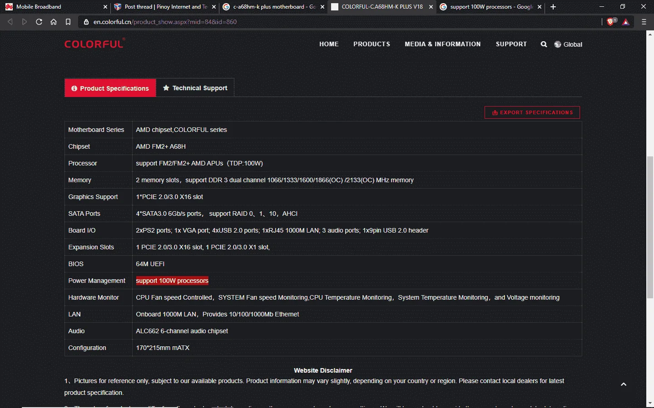
Task: Go back using the browser back arrow
Action: coord(10,22)
